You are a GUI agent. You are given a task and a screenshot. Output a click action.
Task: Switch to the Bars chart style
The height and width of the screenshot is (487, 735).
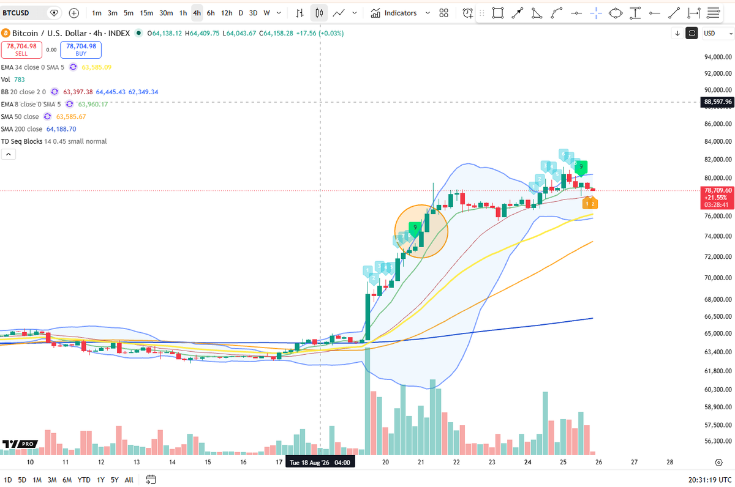coord(300,13)
